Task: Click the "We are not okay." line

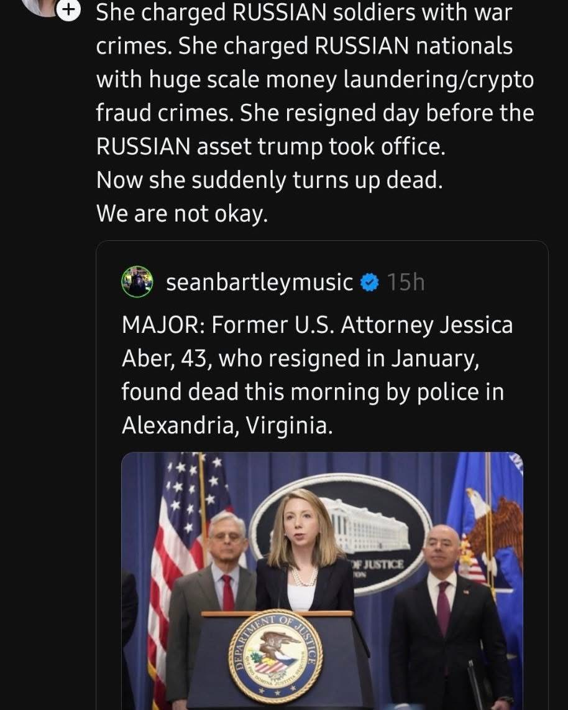Action: [182, 213]
